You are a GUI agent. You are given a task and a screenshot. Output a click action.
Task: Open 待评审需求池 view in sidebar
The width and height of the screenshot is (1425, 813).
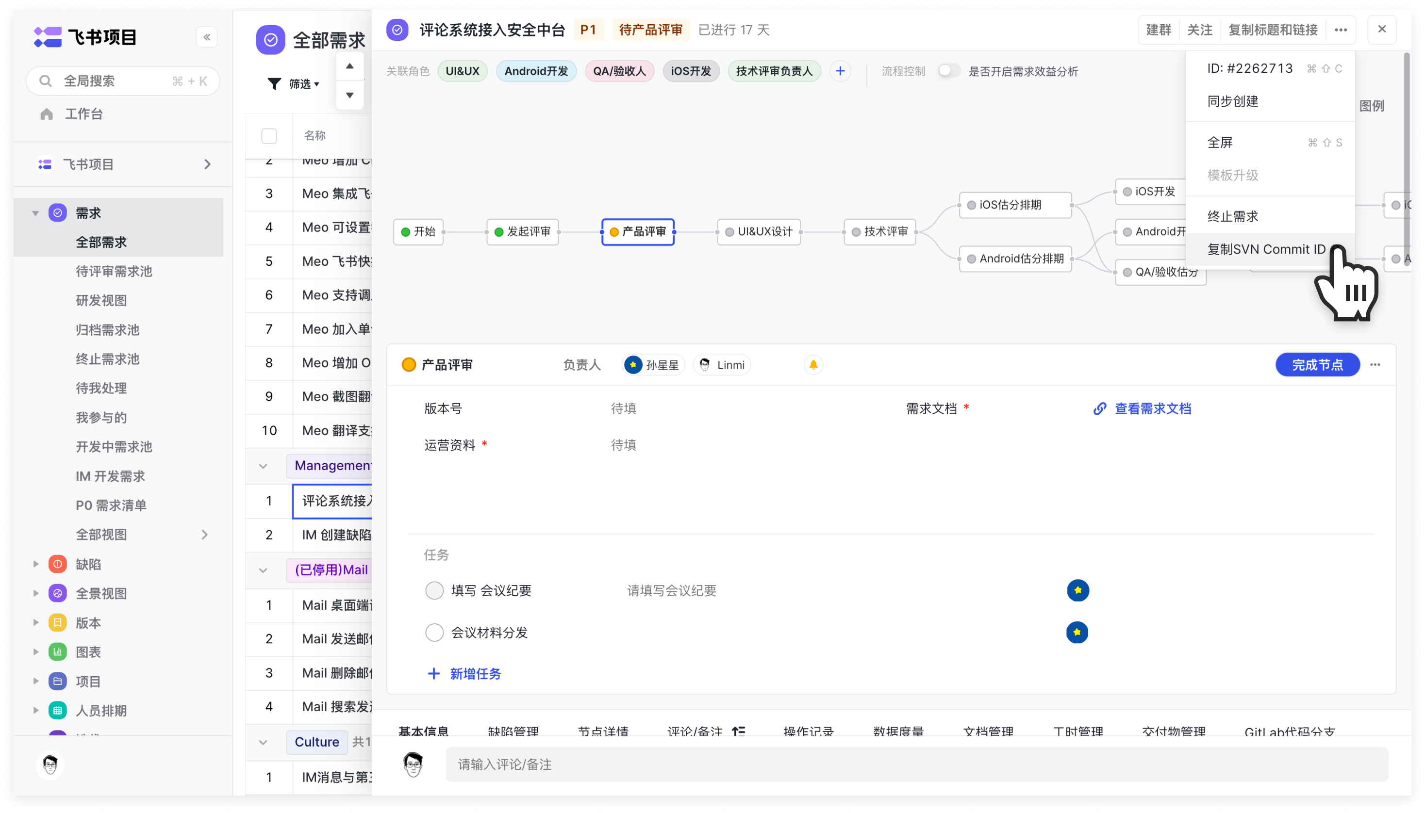(x=114, y=271)
